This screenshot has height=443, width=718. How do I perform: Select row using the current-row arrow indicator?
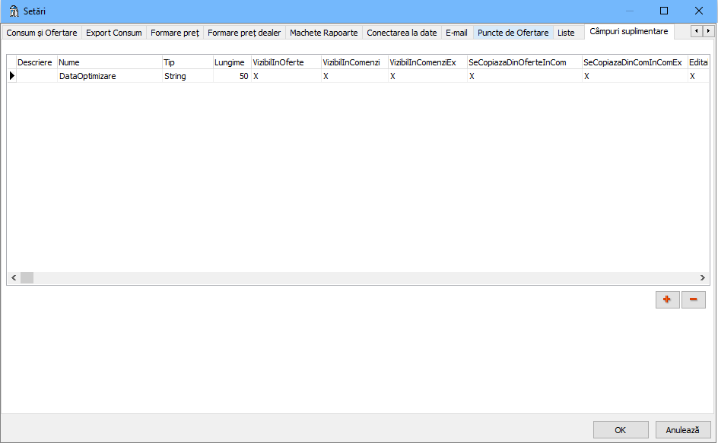[11, 76]
